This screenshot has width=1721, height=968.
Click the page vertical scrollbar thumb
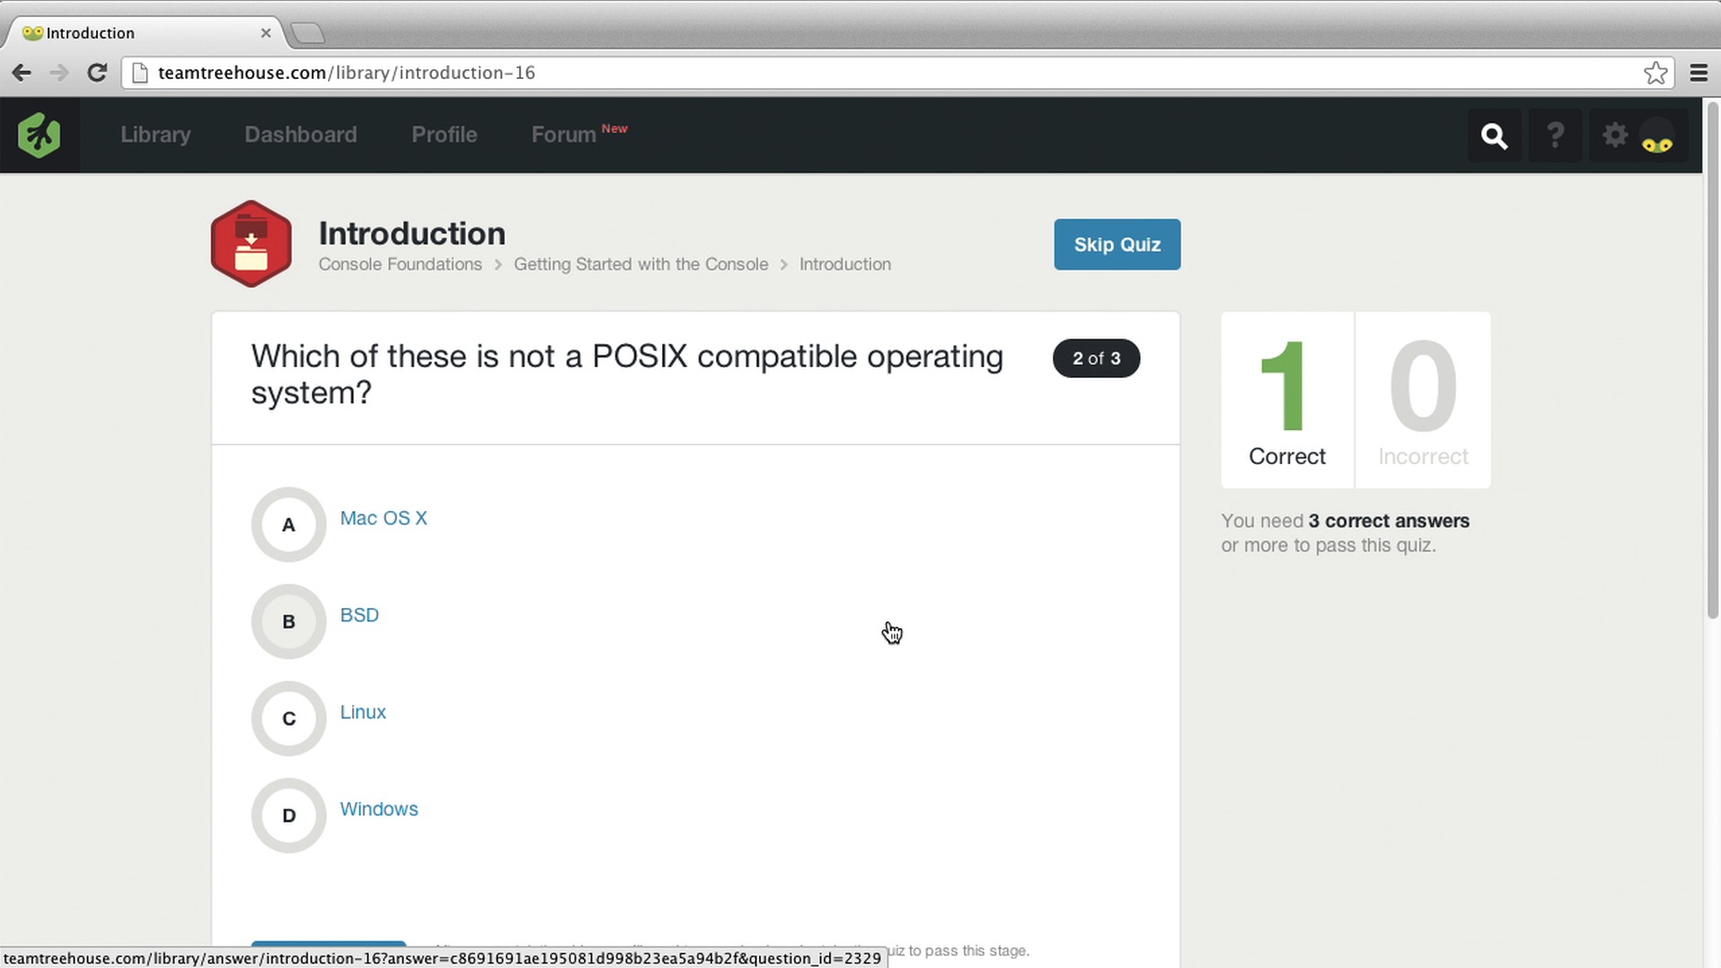[x=1712, y=359]
